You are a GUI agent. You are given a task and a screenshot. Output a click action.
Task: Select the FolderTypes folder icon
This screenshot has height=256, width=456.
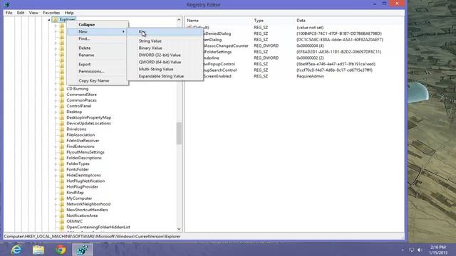point(62,164)
